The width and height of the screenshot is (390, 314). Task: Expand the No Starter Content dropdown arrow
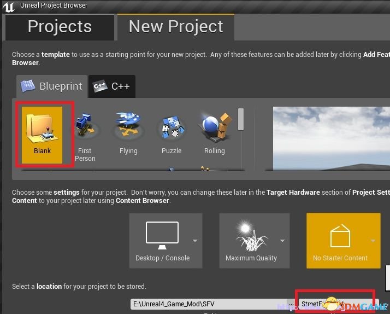(373, 241)
